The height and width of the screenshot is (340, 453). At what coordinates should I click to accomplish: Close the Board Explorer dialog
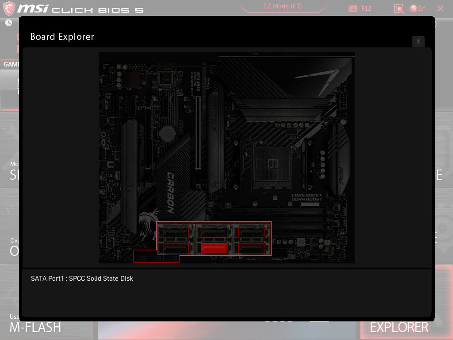(418, 41)
